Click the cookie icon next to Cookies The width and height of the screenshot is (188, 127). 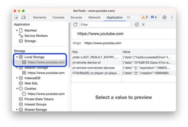[x=21, y=89]
